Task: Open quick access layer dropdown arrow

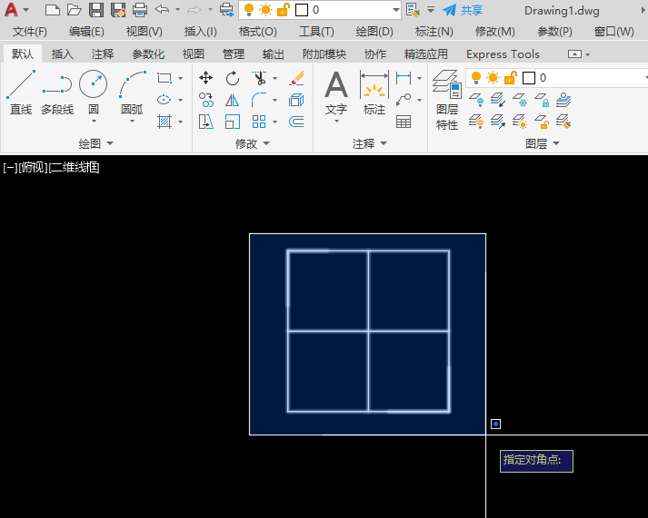Action: 395,10
